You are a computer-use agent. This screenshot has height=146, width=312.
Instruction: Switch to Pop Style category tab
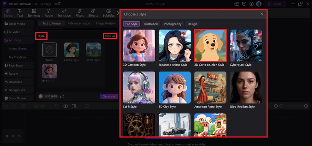131,24
